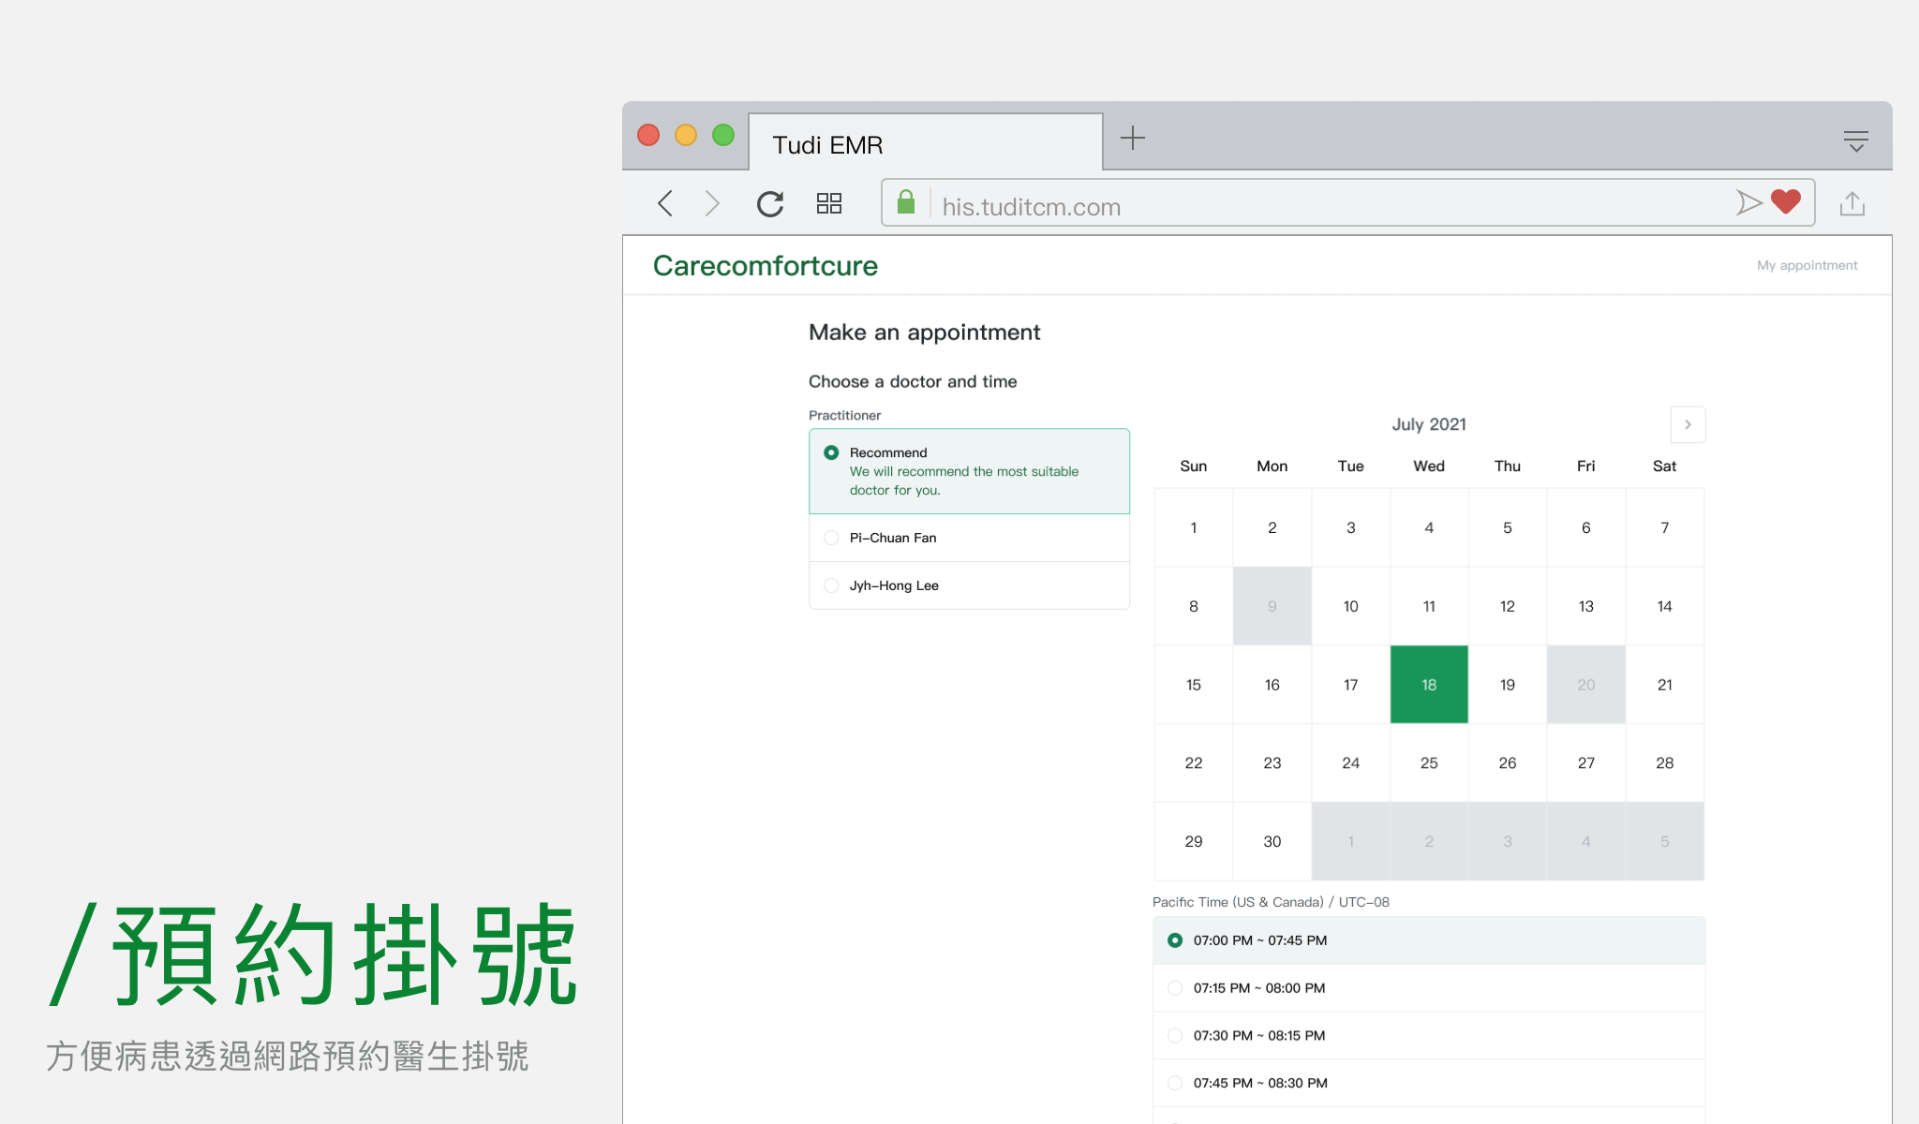Viewport: 1919px width, 1124px height.
Task: Click the filter icon at top right
Action: click(x=1856, y=140)
